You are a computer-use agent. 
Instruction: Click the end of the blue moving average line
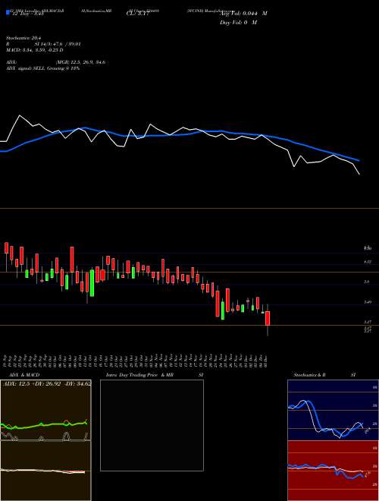click(359, 160)
